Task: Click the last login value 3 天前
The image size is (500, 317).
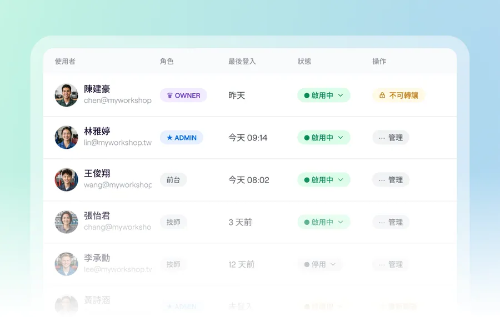Action: tap(240, 222)
